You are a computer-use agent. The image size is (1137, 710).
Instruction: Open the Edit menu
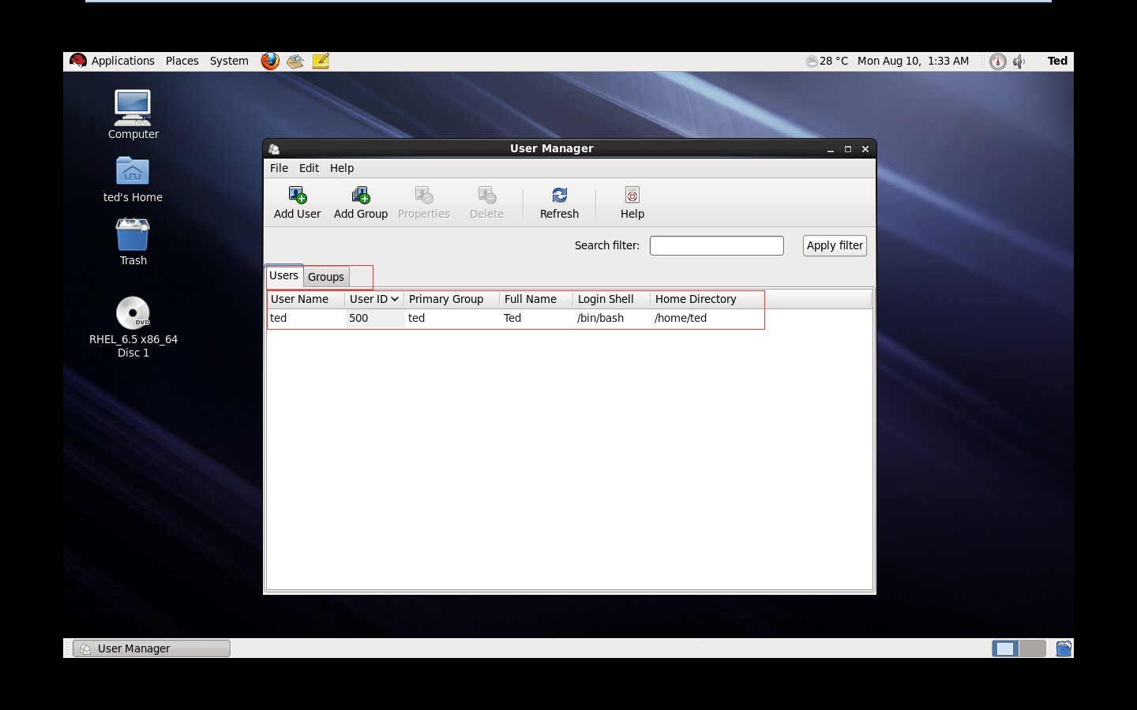(x=309, y=168)
